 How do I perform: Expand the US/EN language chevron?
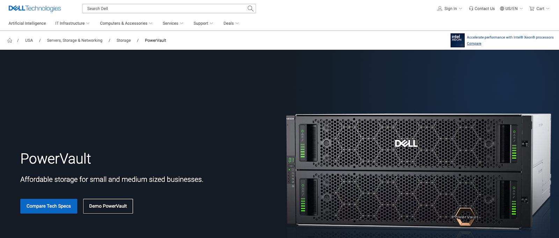click(521, 9)
